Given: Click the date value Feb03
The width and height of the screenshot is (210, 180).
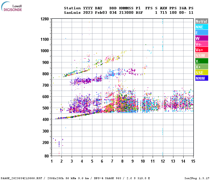Looking at the screenshot, I should tap(101, 13).
